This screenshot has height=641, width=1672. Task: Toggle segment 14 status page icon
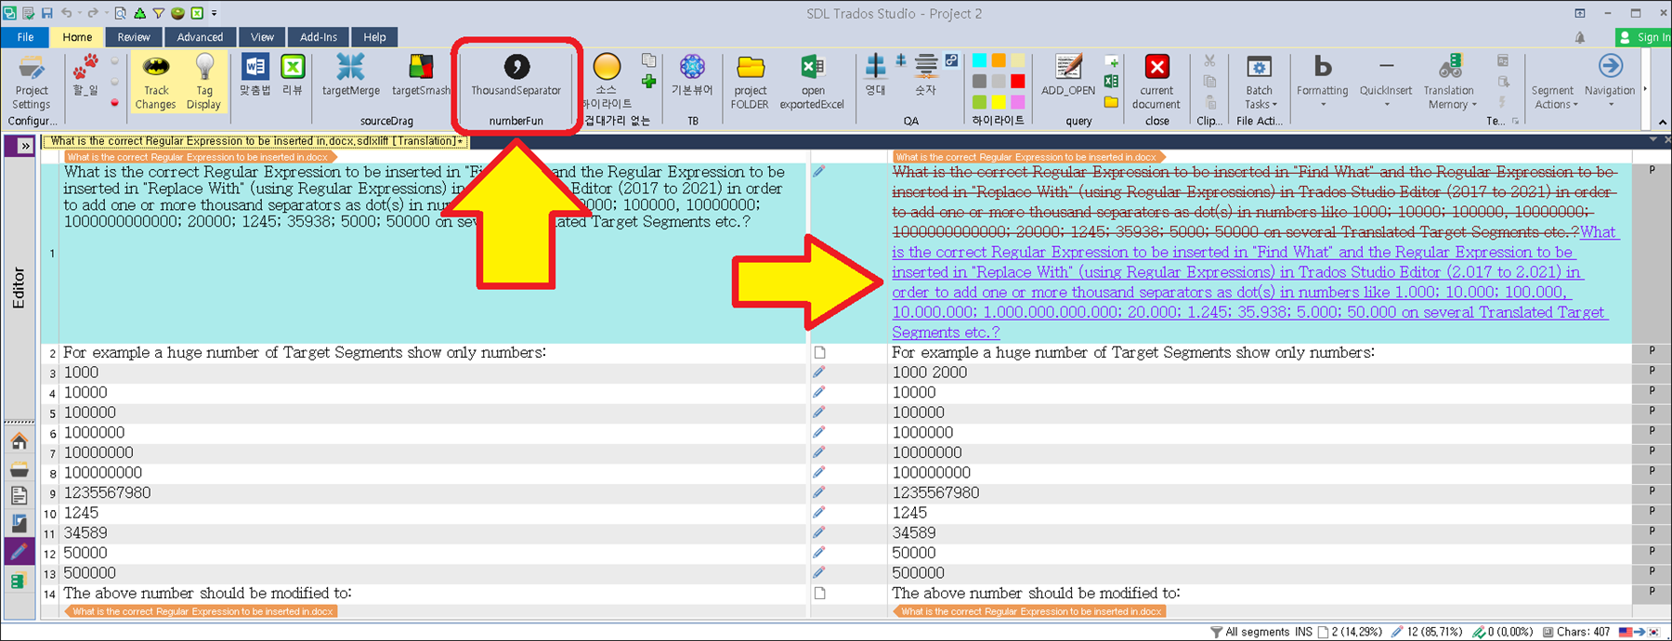(x=819, y=593)
